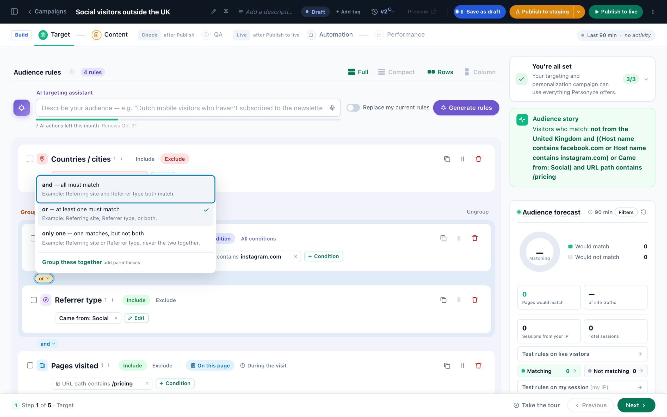Open version history clock icon
Viewport: 667px width, 417px height.
click(x=374, y=11)
